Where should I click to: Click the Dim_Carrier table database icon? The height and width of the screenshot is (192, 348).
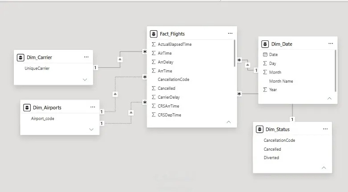coord(20,58)
